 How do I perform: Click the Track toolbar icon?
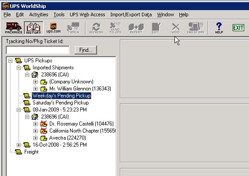[73, 28]
